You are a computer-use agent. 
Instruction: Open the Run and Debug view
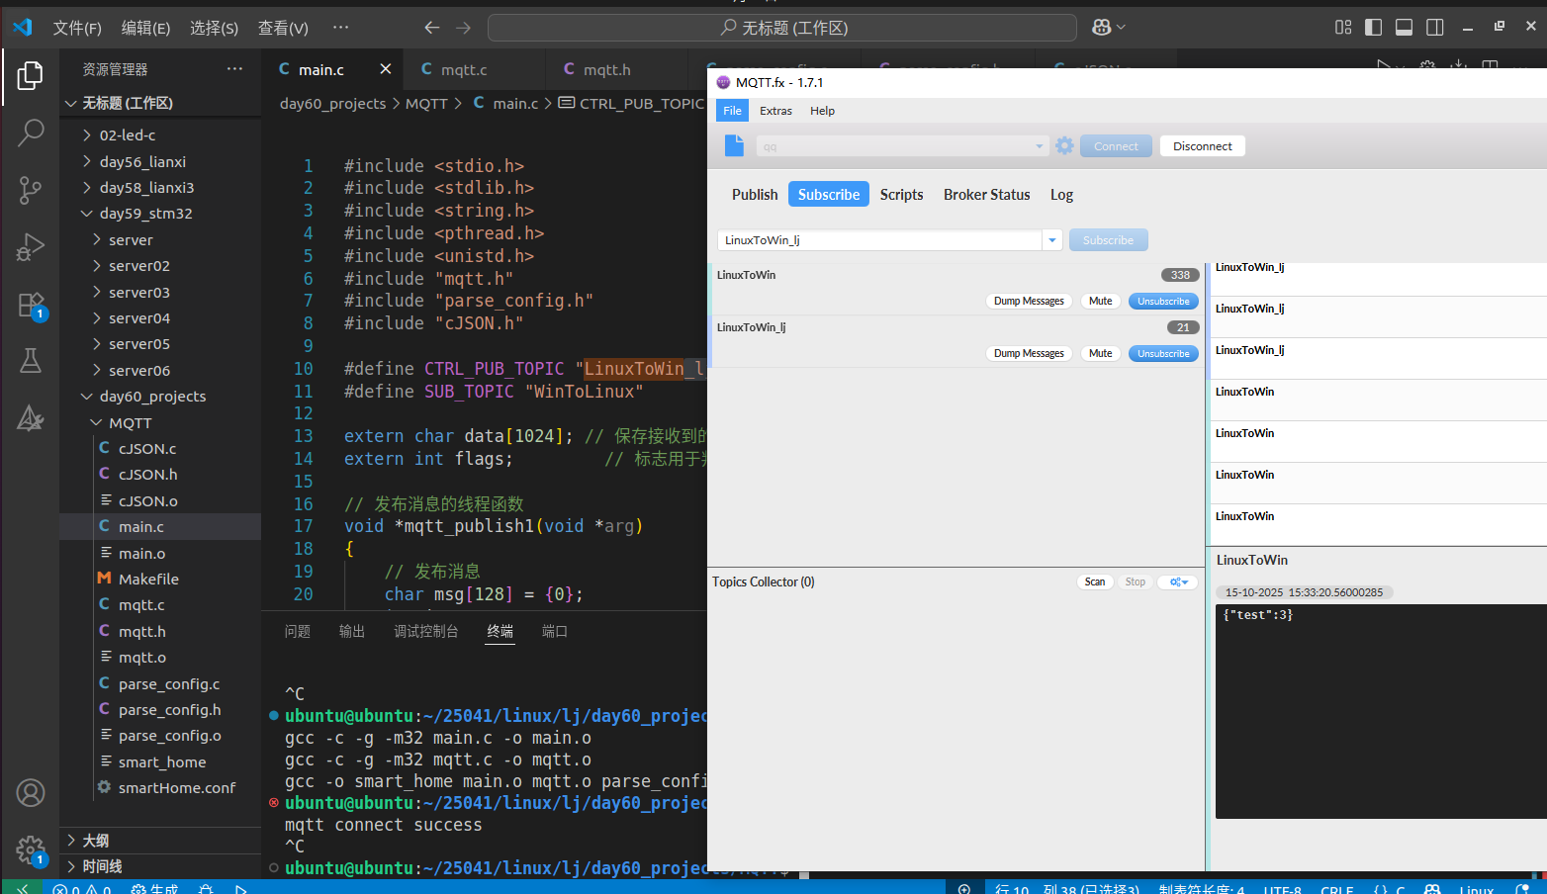(x=31, y=246)
